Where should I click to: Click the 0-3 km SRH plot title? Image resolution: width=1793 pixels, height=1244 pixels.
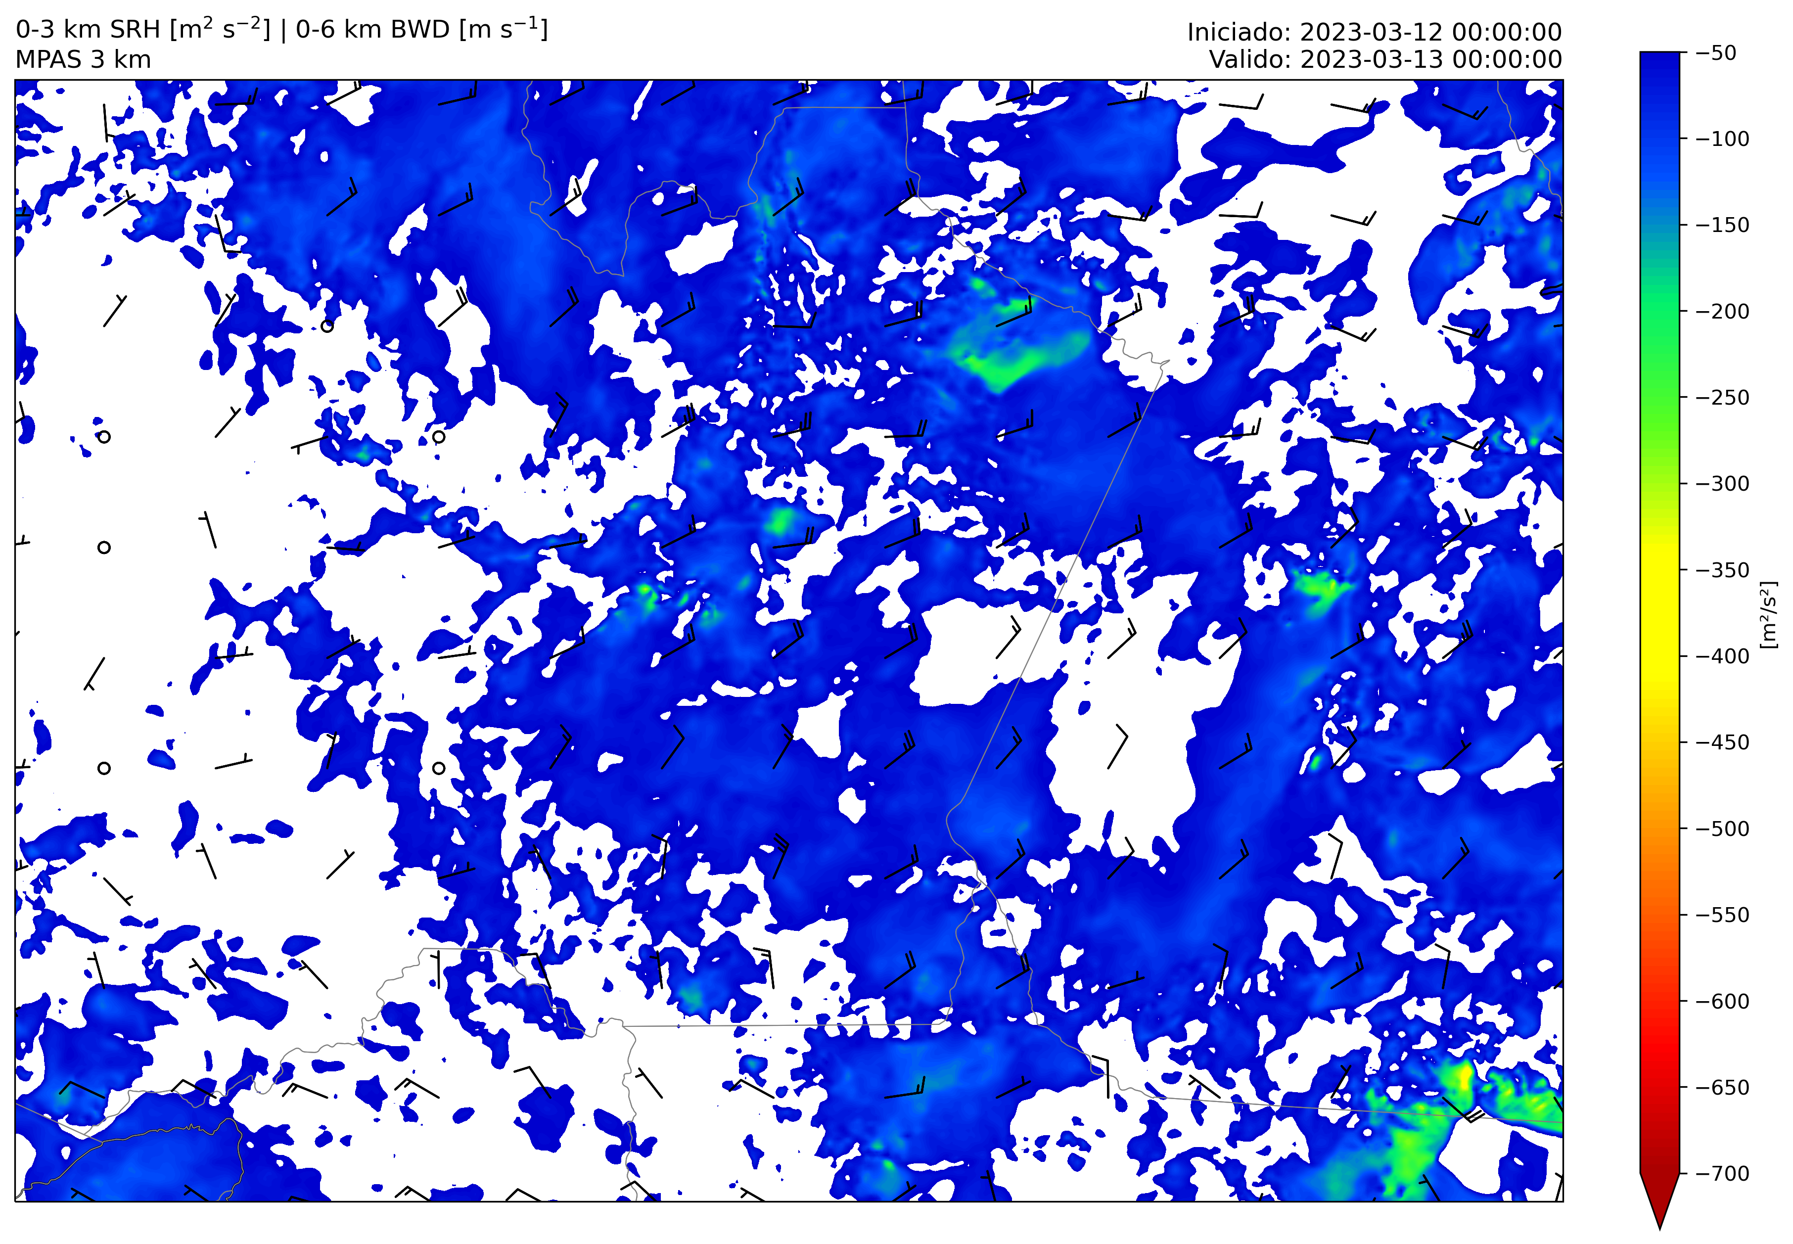281,30
